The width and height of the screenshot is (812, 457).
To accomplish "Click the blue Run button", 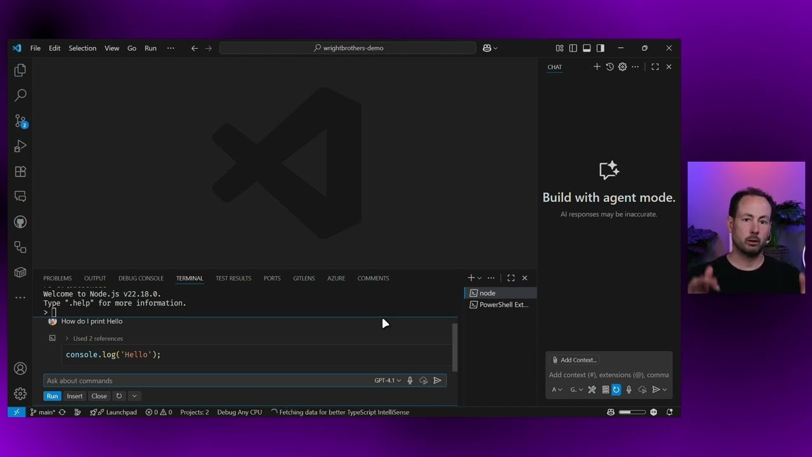I will 52,396.
